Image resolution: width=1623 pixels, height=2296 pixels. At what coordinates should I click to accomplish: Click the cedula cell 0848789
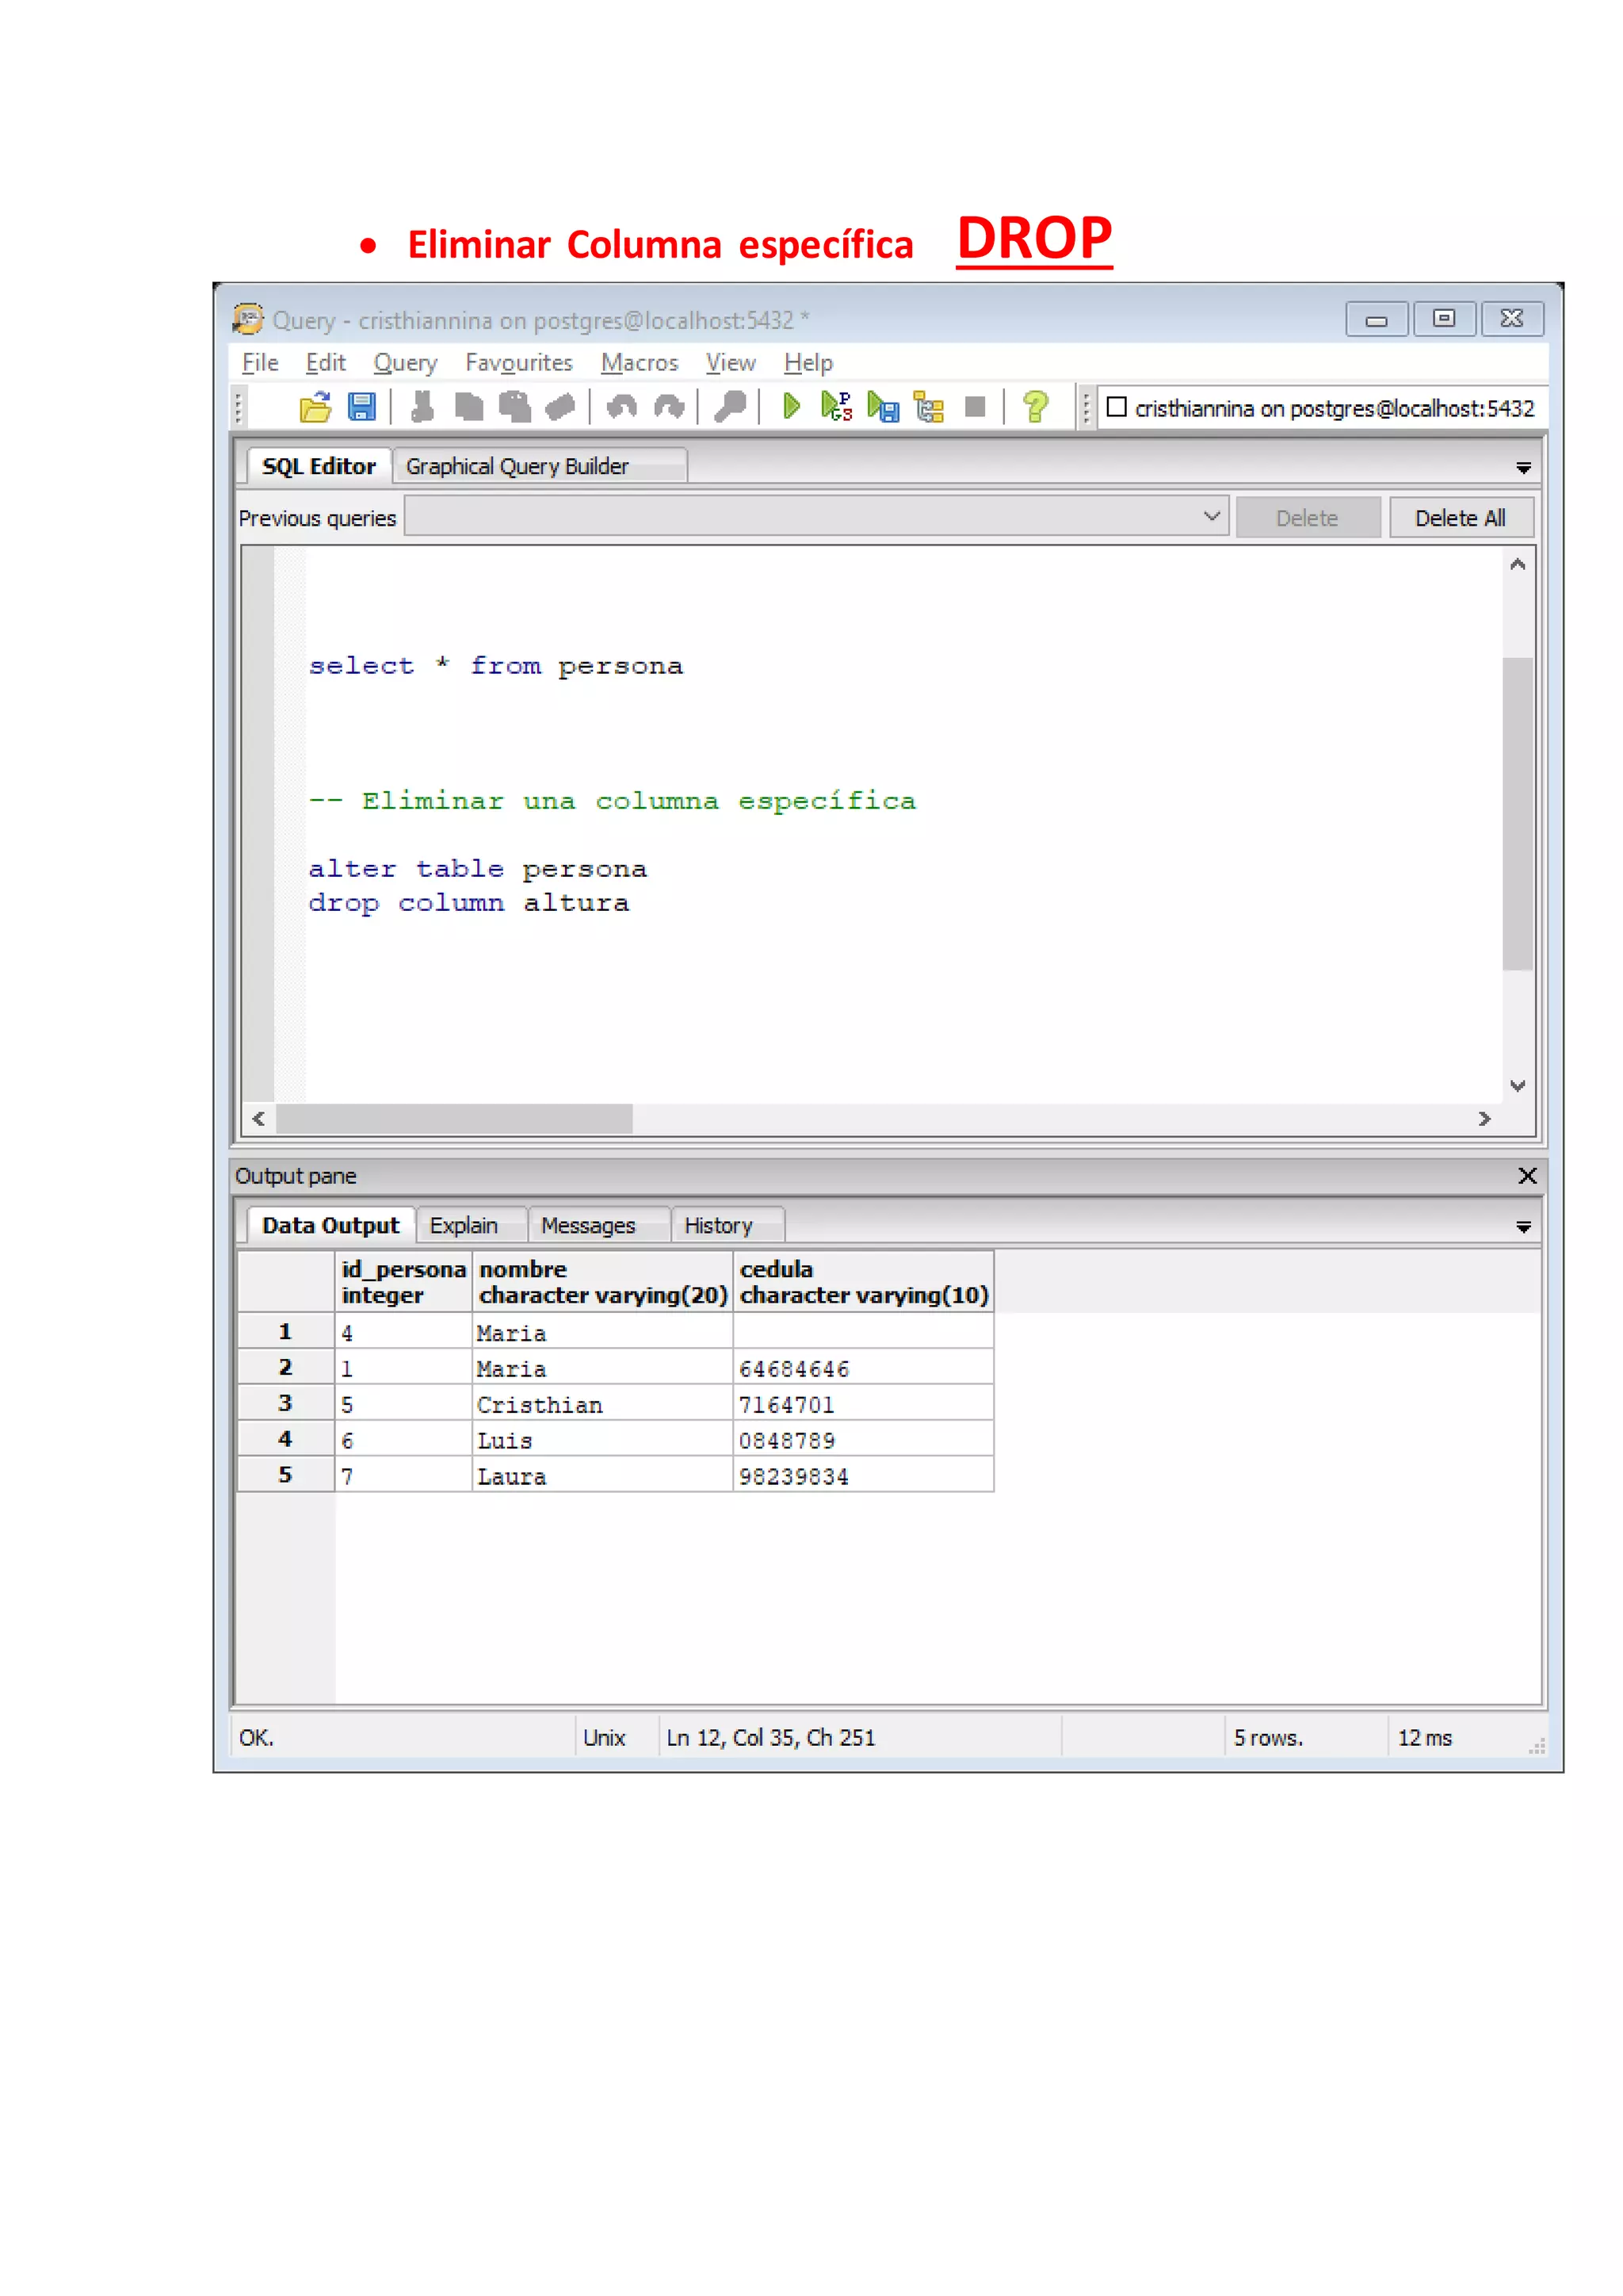tap(864, 1441)
